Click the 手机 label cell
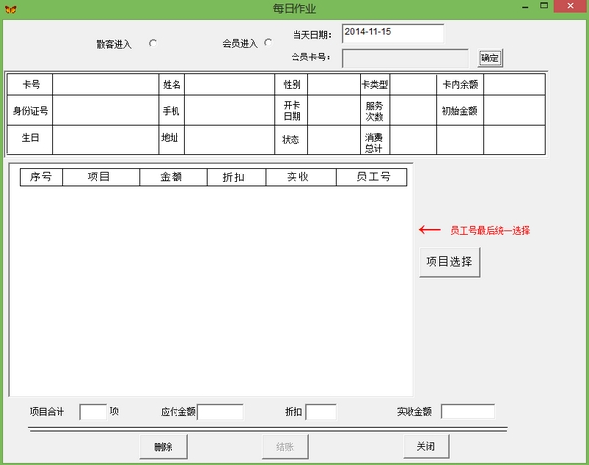 click(x=172, y=110)
